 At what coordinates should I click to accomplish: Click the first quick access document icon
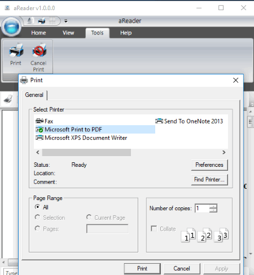point(30,21)
